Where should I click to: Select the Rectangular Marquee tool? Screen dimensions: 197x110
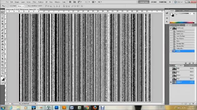click(x=2, y=16)
